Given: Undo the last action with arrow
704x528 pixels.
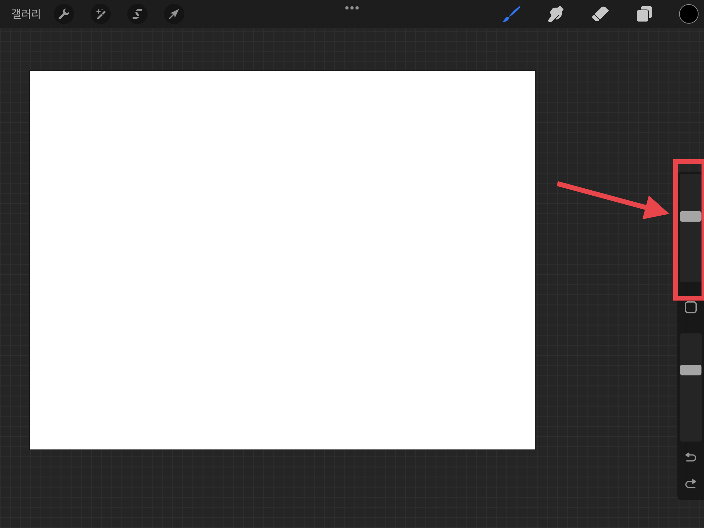Looking at the screenshot, I should click(690, 457).
